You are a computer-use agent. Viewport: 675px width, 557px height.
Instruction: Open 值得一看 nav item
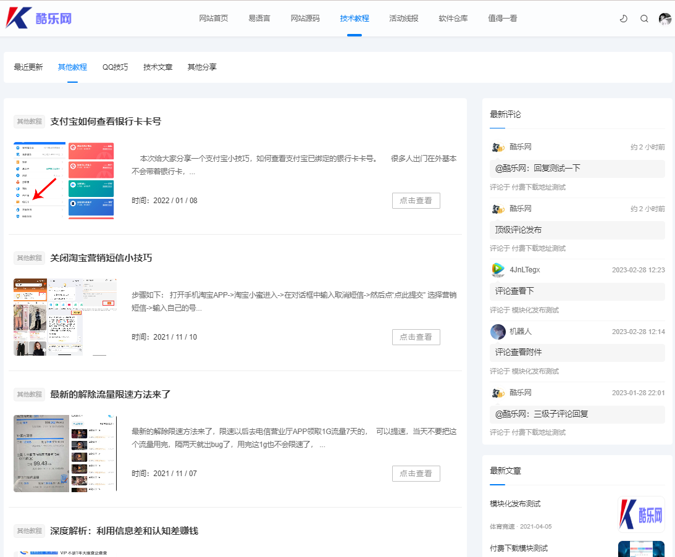[502, 18]
